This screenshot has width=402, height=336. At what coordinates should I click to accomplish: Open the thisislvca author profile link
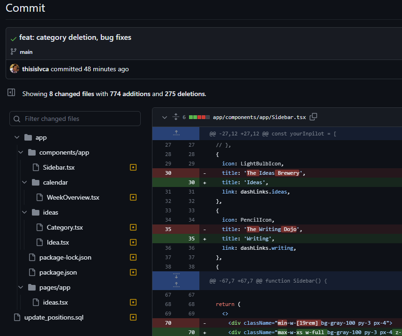[36, 69]
